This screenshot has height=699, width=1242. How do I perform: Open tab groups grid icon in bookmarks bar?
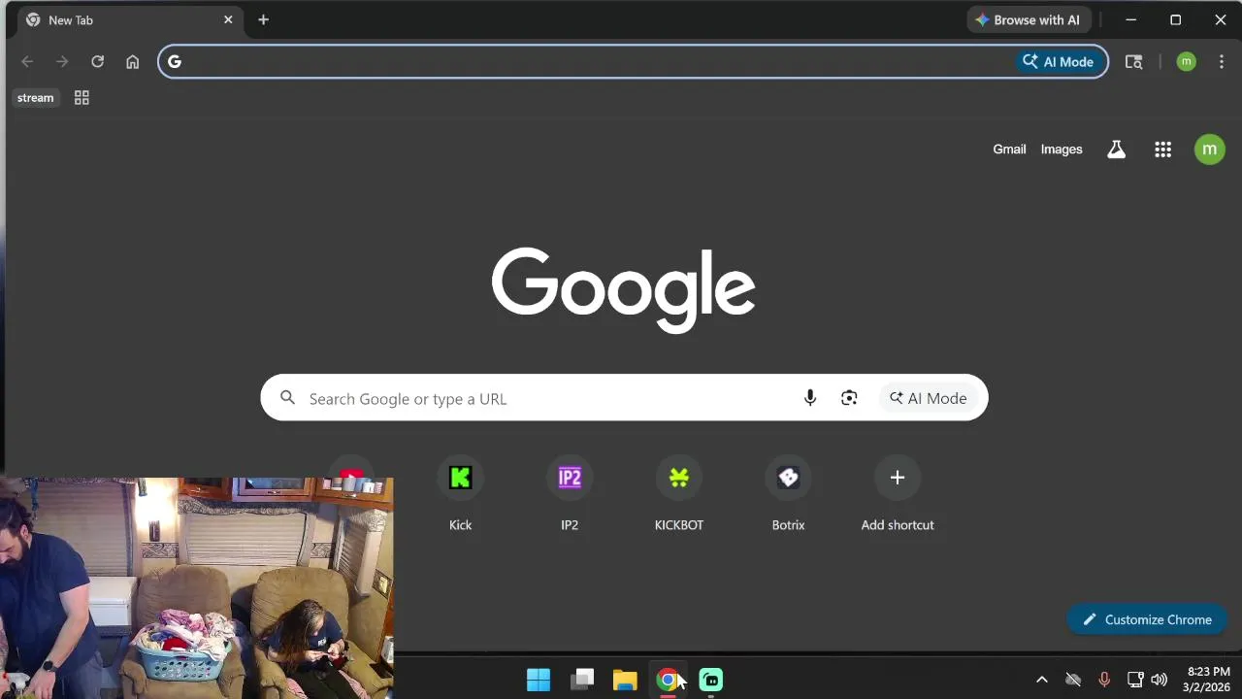(82, 98)
